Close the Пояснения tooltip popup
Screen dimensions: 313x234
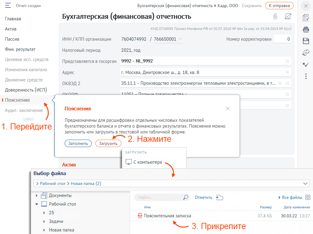pos(227,109)
